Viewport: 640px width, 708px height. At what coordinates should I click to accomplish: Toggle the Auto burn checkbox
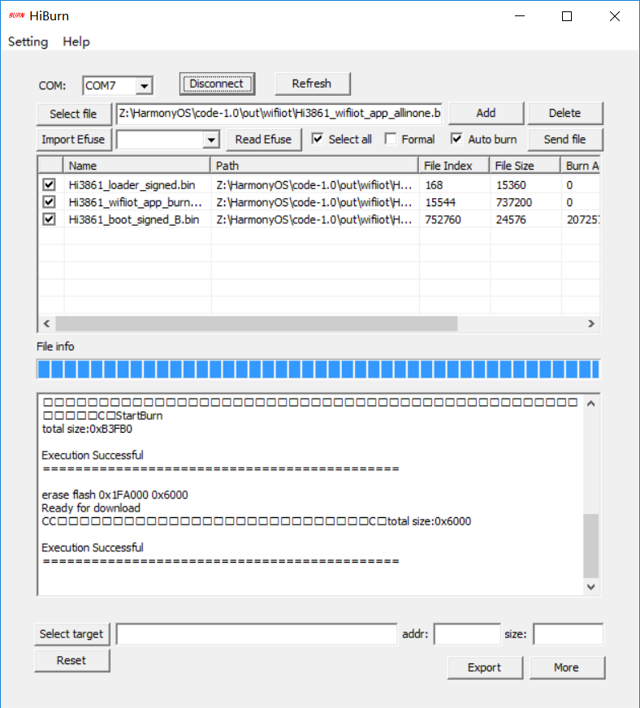(456, 139)
